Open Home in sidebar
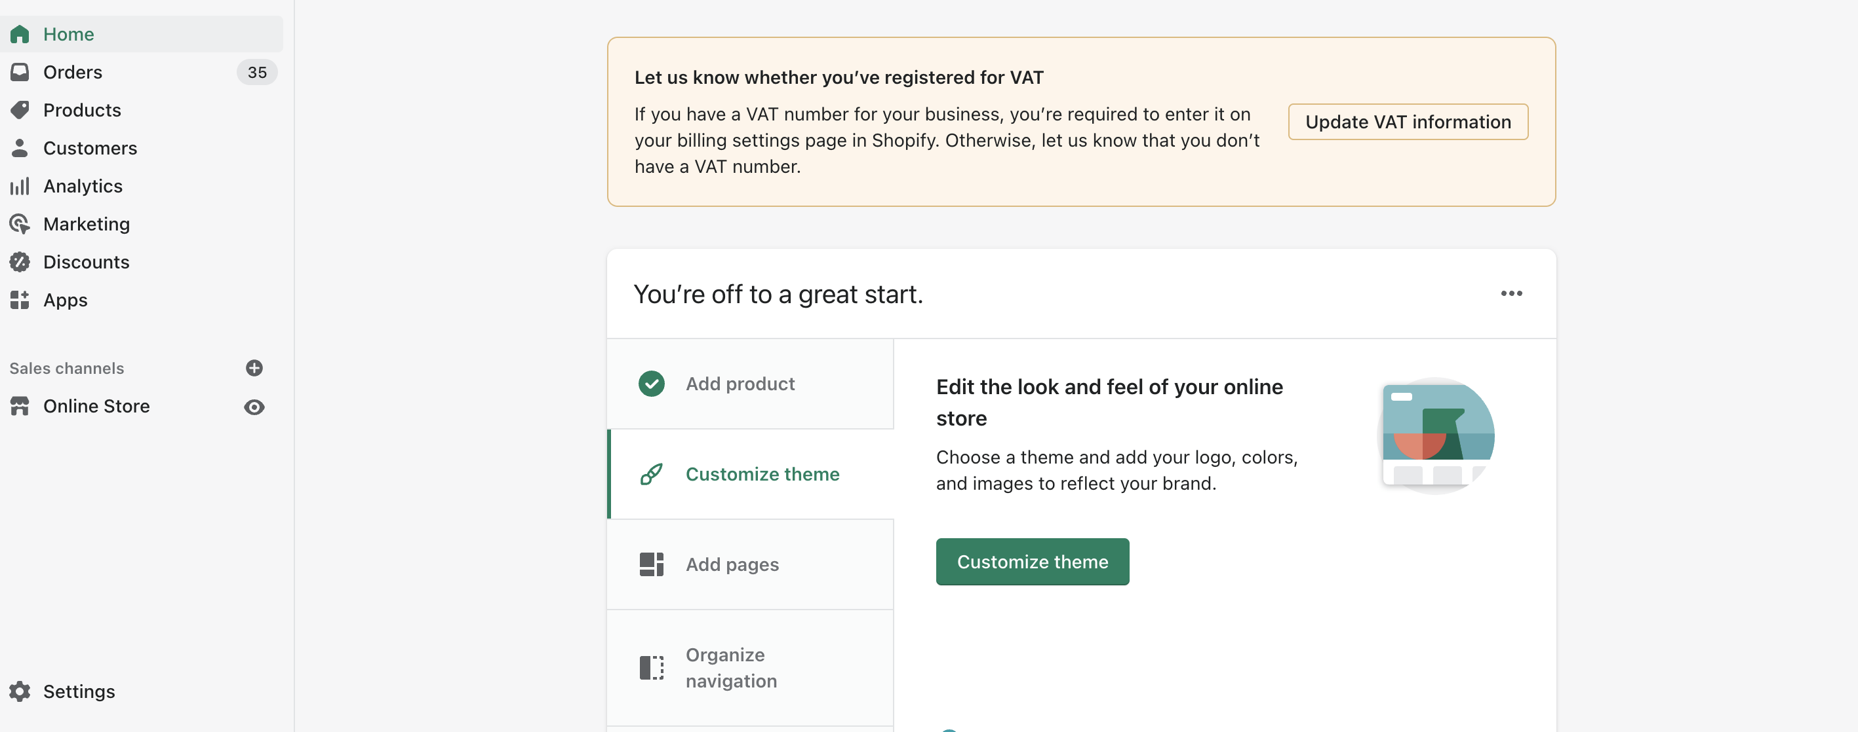The height and width of the screenshot is (732, 1858). click(x=142, y=34)
